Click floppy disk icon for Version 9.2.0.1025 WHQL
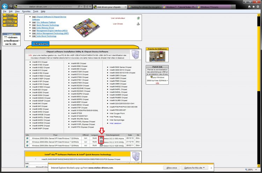The width and height of the screenshot is (262, 173). click(101, 145)
